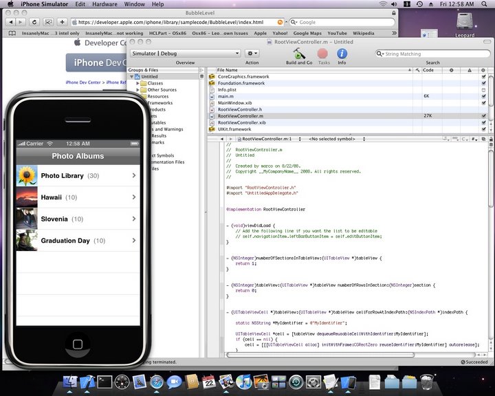The width and height of the screenshot is (495, 396).
Task: Show Safari bookmarks overflow chevron
Action: (394, 33)
